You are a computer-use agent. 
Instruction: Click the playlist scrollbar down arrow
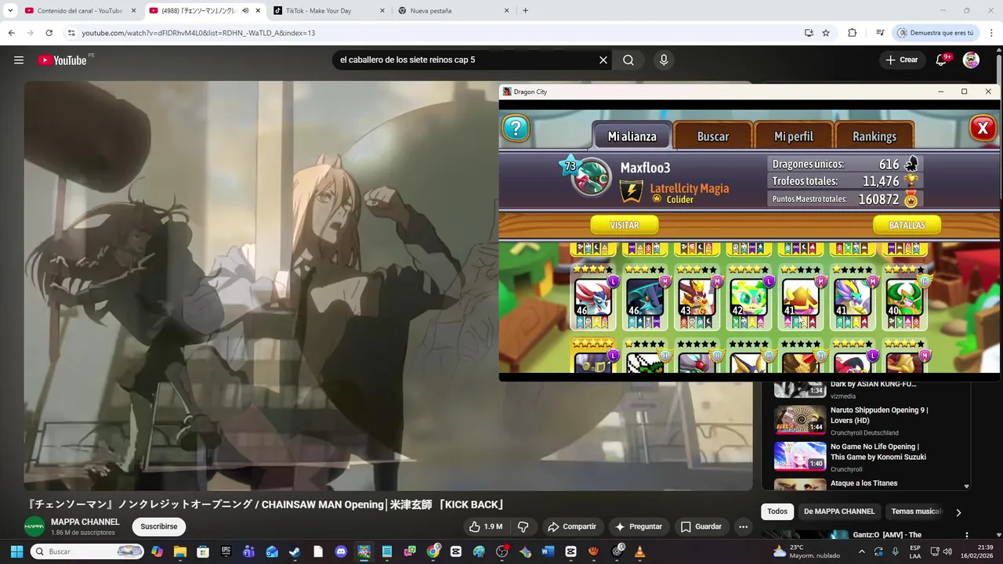[x=966, y=486]
